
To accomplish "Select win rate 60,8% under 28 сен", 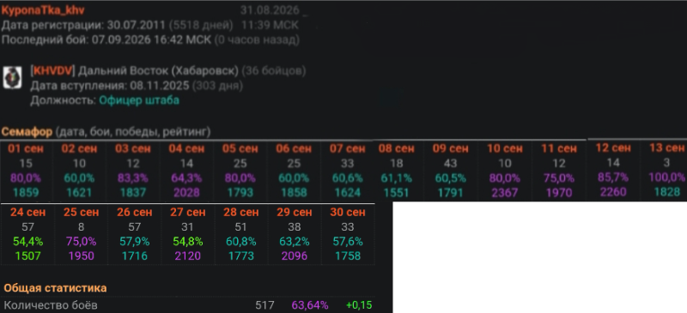I will [x=241, y=242].
